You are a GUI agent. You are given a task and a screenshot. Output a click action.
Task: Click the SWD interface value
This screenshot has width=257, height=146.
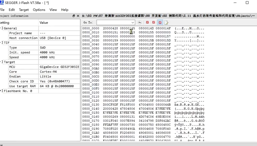(x=43, y=48)
